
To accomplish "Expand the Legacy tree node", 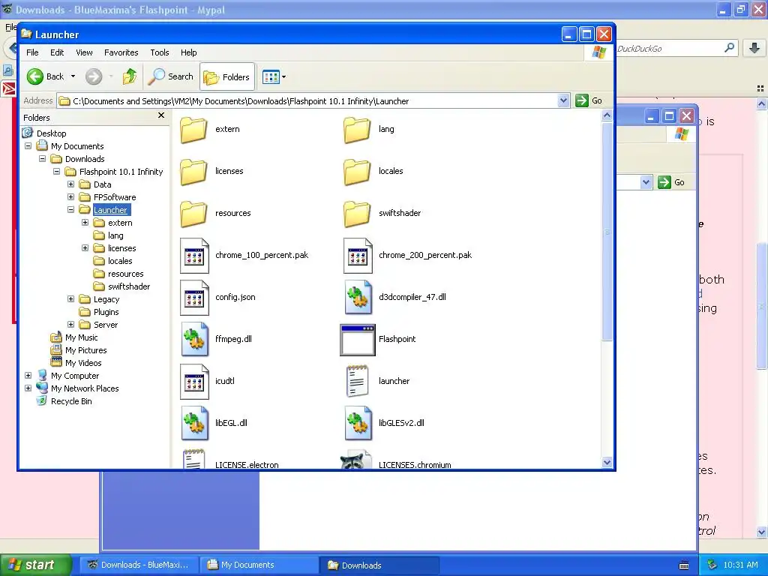I will (70, 298).
